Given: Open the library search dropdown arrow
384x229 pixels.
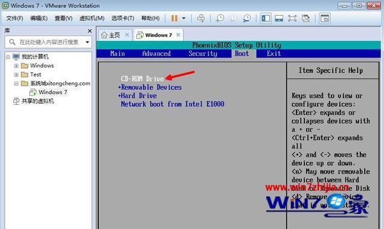Looking at the screenshot, I should (x=88, y=42).
